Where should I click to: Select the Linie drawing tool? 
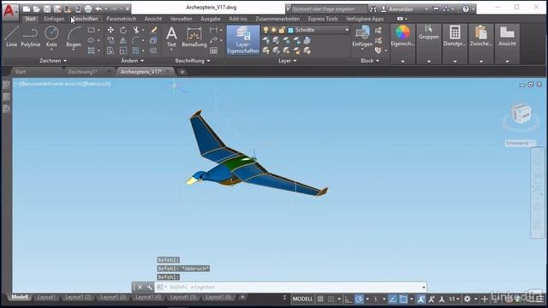pyautogui.click(x=11, y=36)
